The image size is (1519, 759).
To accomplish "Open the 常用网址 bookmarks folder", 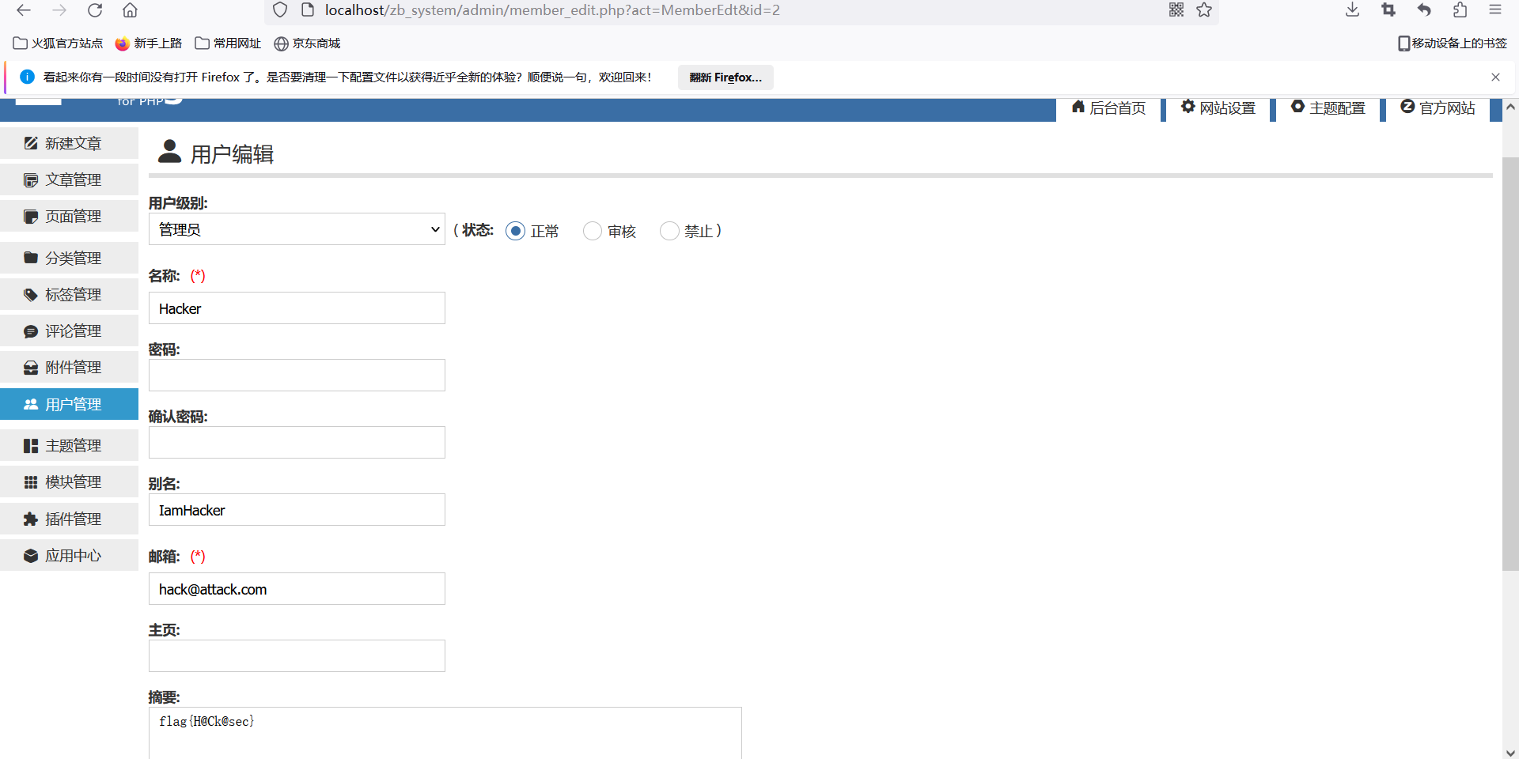I will tap(228, 43).
